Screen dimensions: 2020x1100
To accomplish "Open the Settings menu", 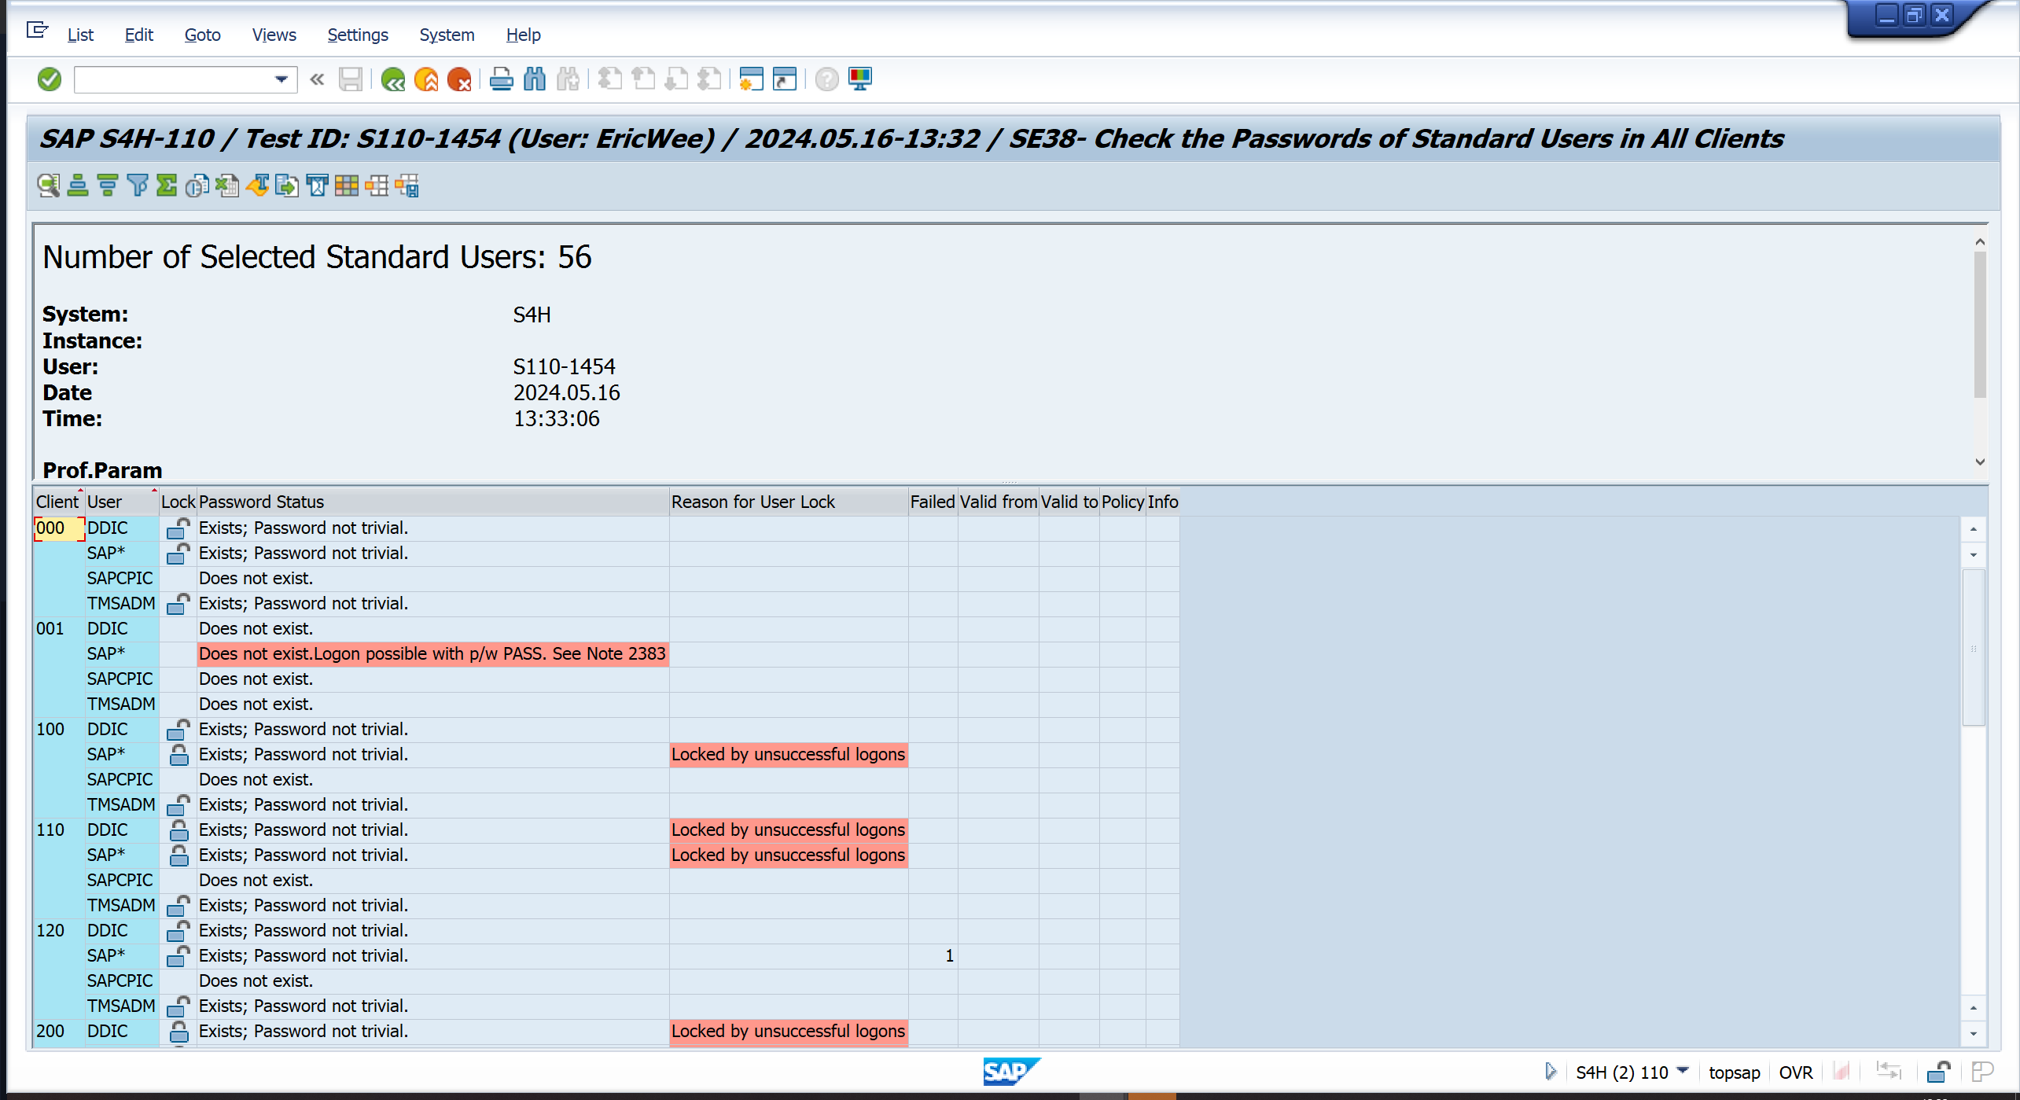I will pos(357,35).
